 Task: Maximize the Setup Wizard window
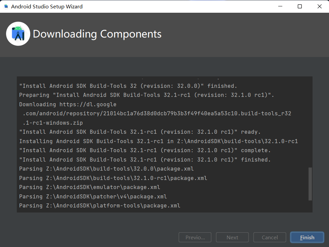click(300, 6)
